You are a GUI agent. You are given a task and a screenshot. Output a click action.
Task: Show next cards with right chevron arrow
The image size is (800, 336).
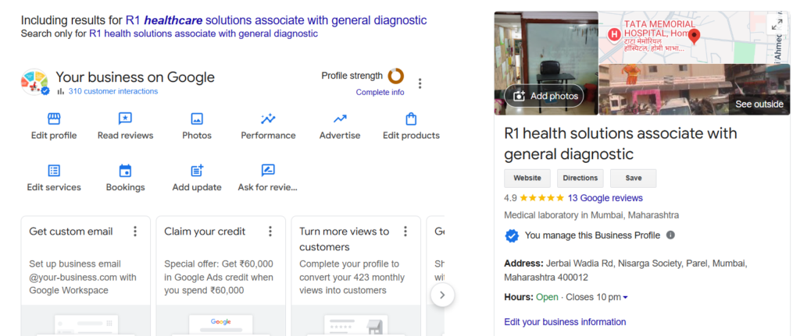coord(442,295)
